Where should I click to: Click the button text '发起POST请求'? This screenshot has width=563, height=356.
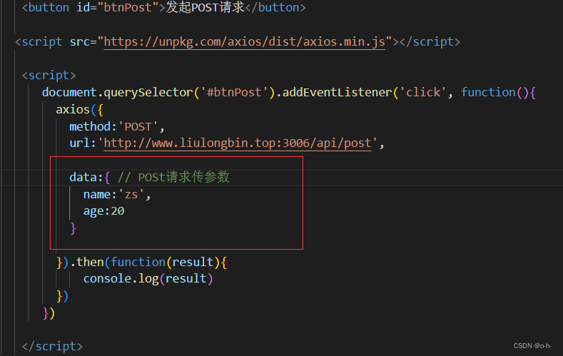point(205,7)
